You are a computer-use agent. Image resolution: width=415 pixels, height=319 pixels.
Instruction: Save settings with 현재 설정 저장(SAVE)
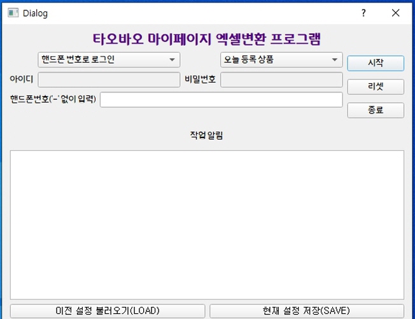coord(306,311)
